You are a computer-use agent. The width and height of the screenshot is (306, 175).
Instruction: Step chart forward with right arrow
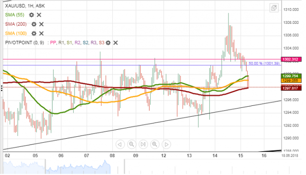pos(166,144)
